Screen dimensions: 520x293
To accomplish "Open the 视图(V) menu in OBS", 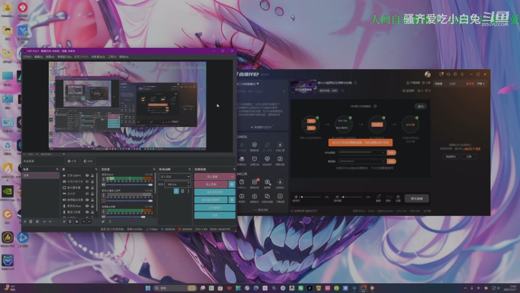I will [50, 57].
